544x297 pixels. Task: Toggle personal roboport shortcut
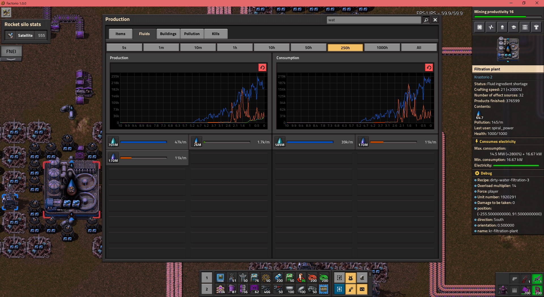click(350, 278)
